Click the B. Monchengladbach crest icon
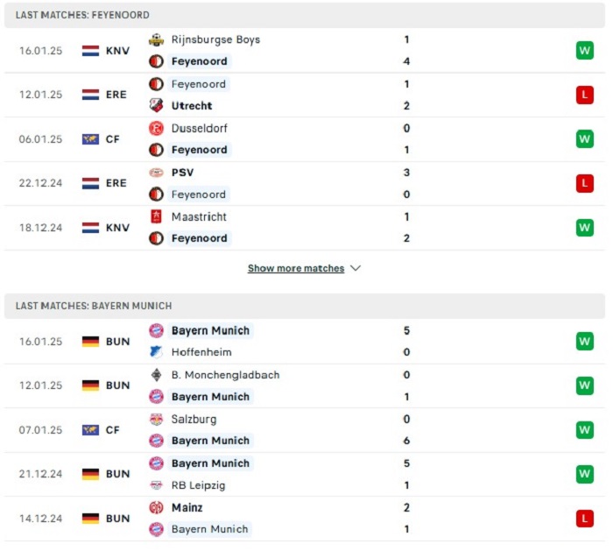The width and height of the screenshot is (613, 551). click(x=157, y=375)
